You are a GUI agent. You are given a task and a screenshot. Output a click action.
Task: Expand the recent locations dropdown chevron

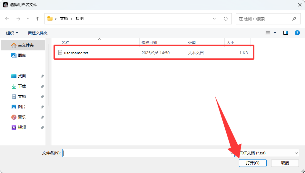point(28,19)
